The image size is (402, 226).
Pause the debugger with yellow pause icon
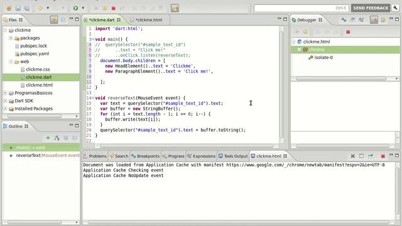[x=305, y=32]
